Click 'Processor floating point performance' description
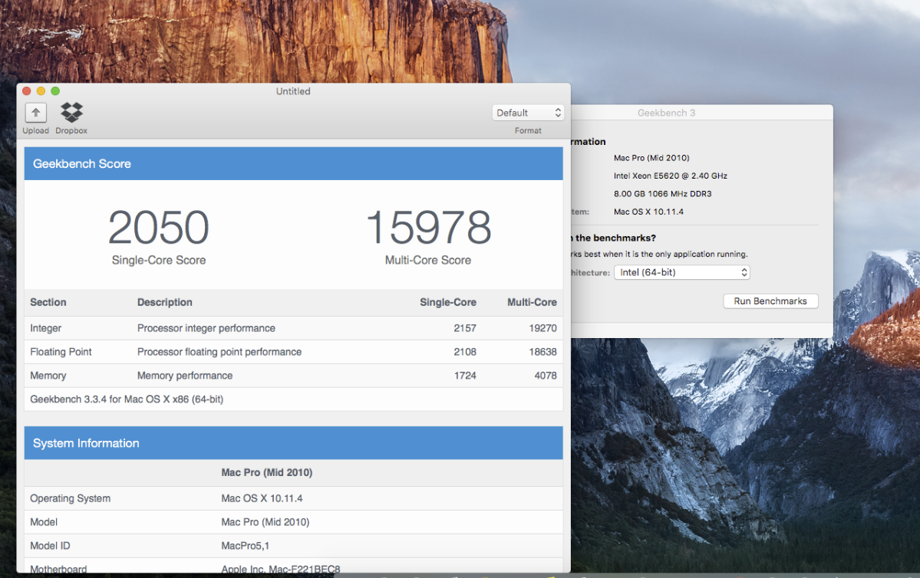The height and width of the screenshot is (578, 920). coord(219,352)
